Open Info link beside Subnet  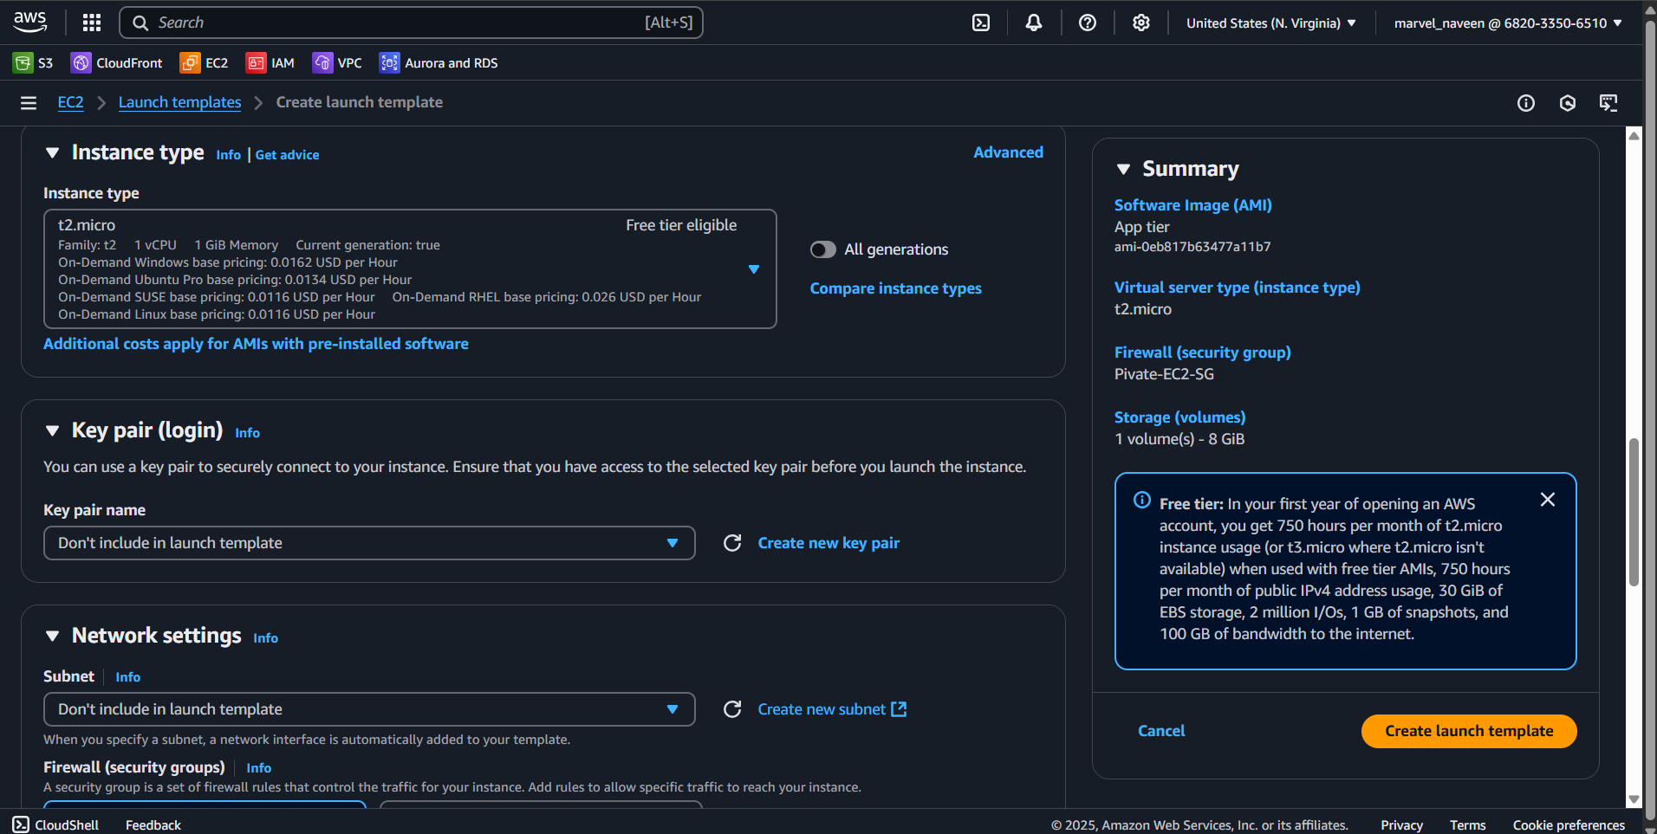click(x=128, y=677)
